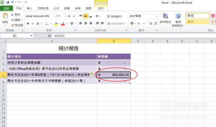Viewport: 216px width, 127px height.
Task: Click the Cut (剪切) scissors icon
Action: point(12,15)
